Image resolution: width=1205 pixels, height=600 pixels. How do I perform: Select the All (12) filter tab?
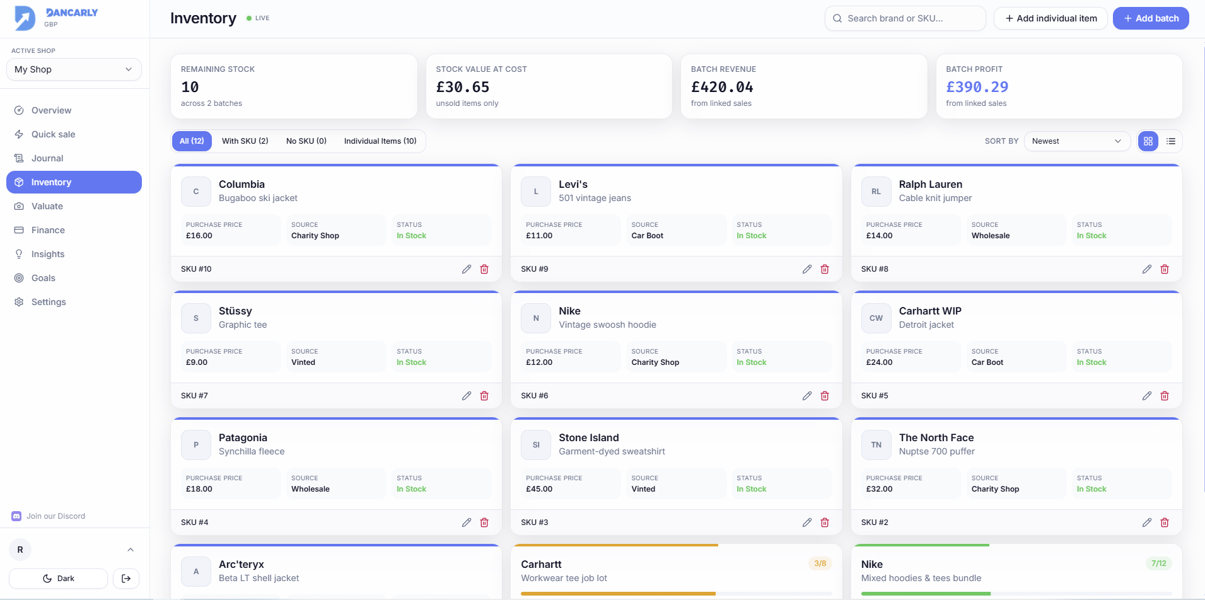point(192,141)
